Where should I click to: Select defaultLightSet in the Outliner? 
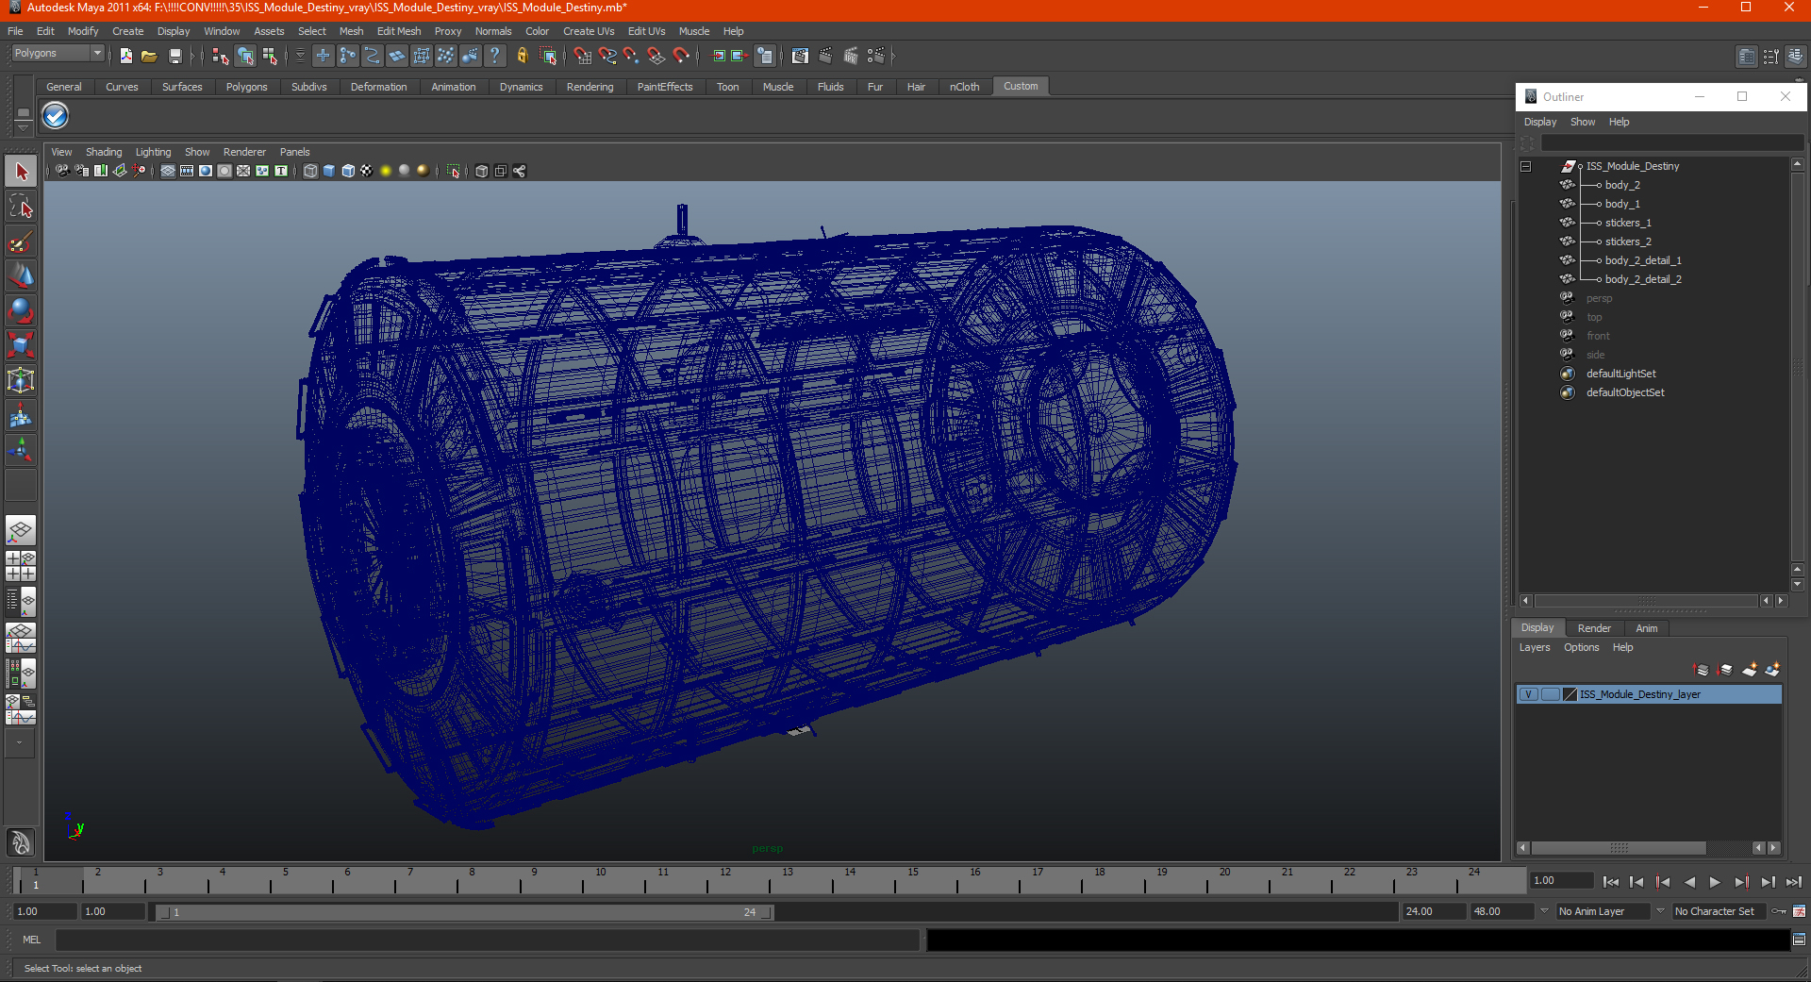click(x=1620, y=374)
